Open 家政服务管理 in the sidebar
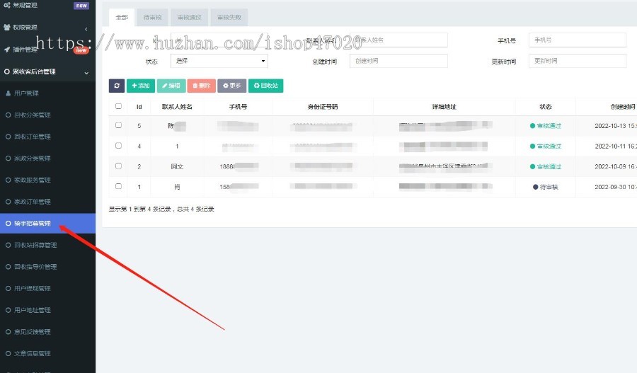Viewport: 637px width, 373px height. [x=33, y=180]
